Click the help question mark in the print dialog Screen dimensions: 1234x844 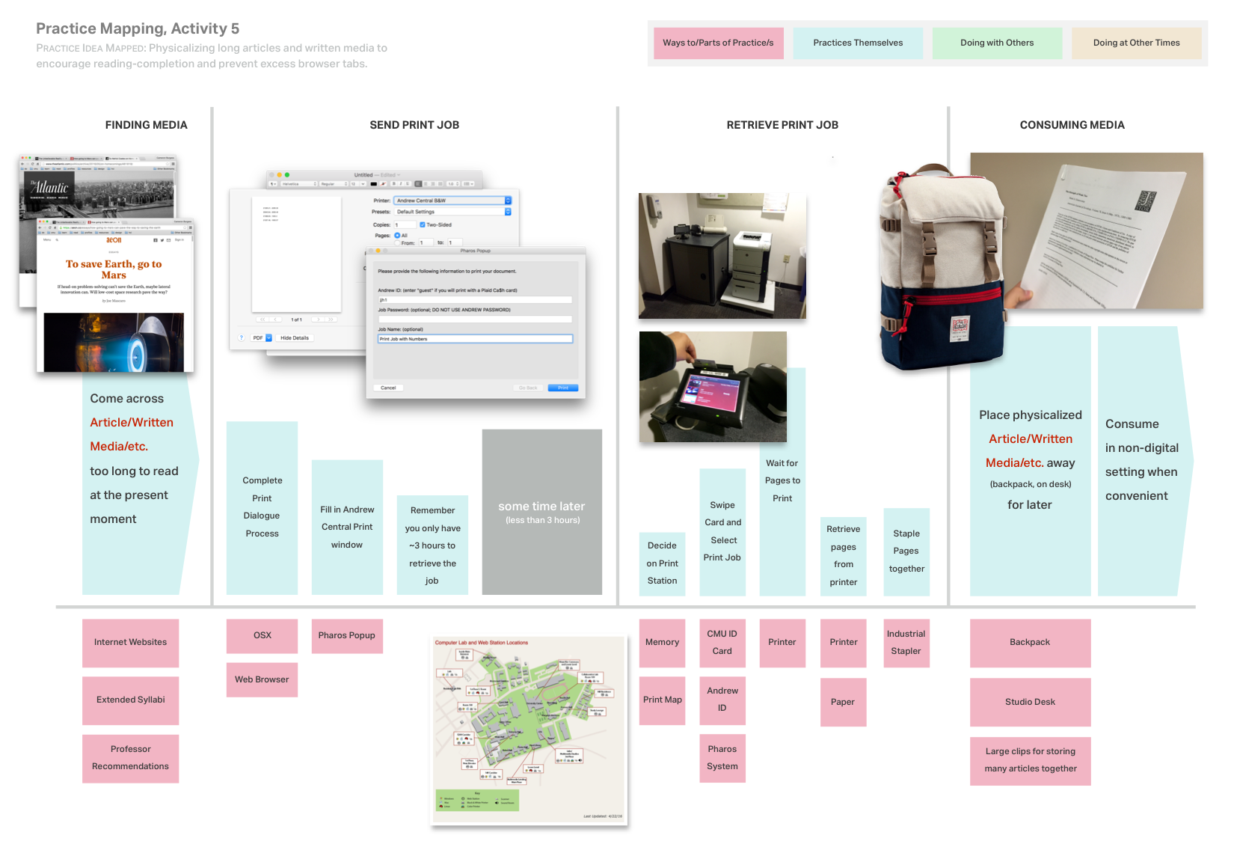coord(240,337)
